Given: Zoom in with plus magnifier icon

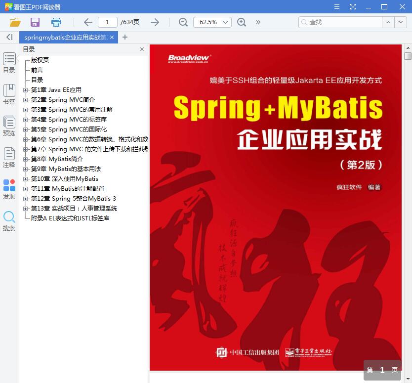Looking at the screenshot, I should pos(242,22).
